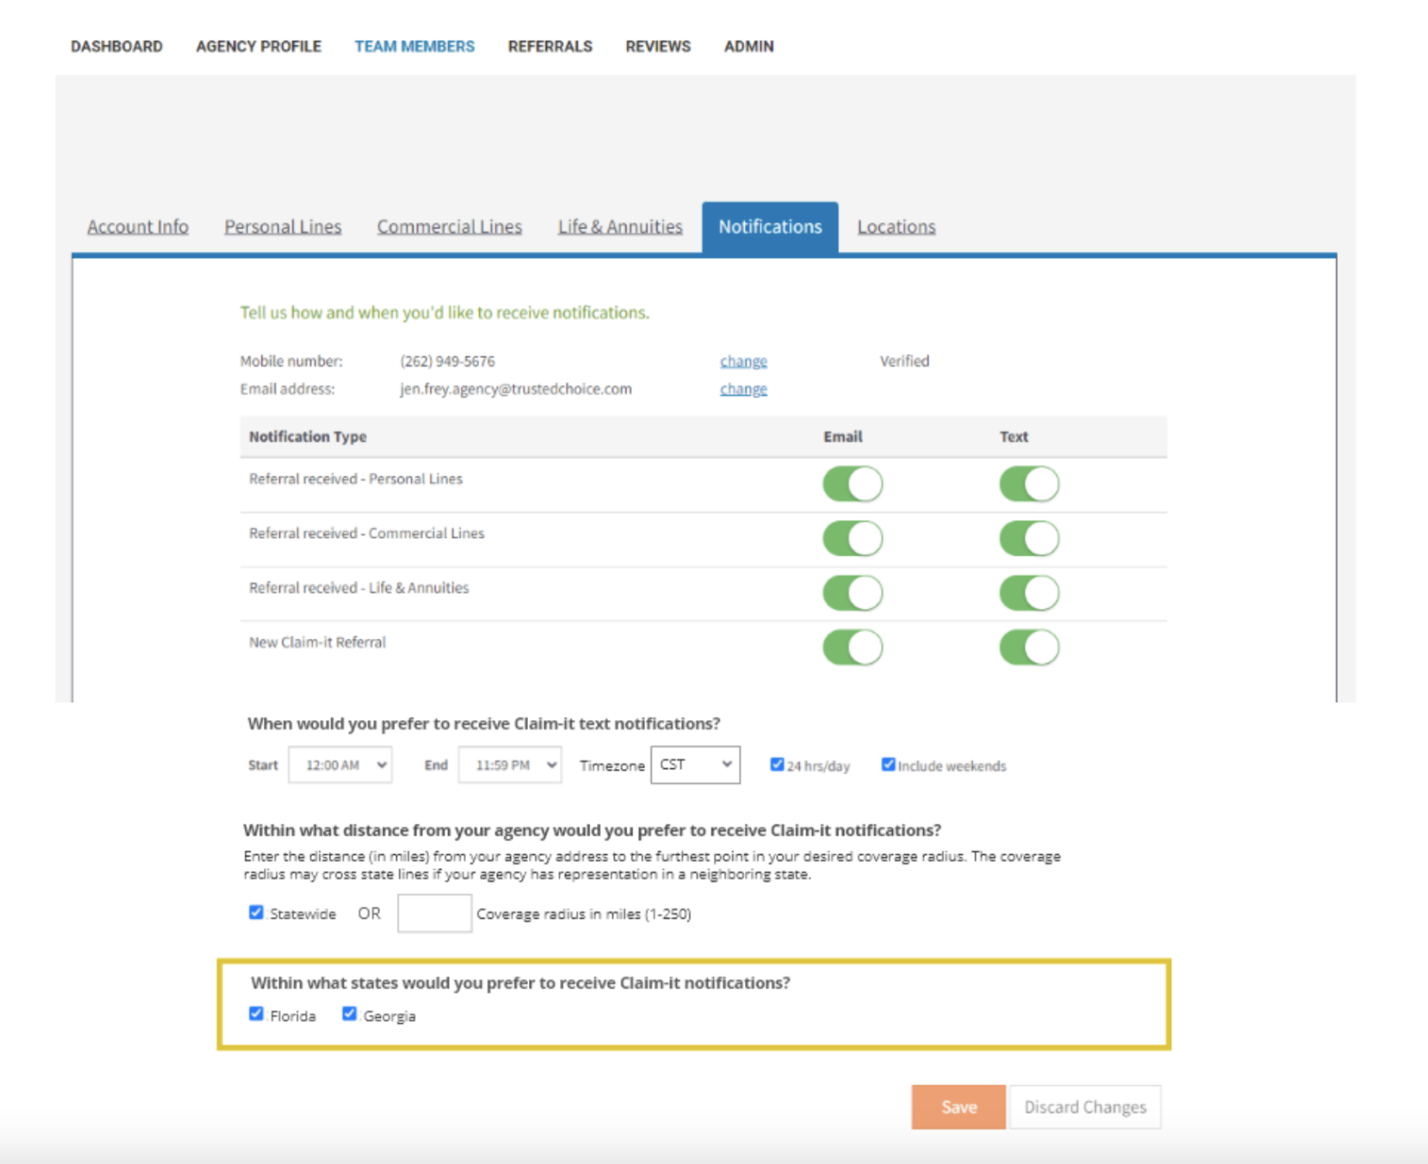The width and height of the screenshot is (1428, 1164).
Task: Switch to the Locations tab
Action: [x=896, y=226]
